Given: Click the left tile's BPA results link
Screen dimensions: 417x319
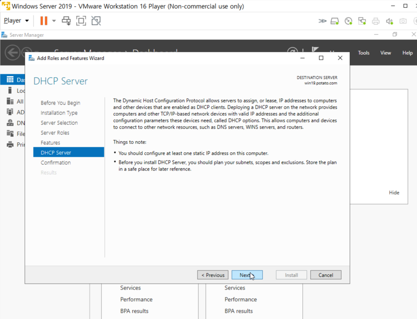Looking at the screenshot, I should tap(134, 311).
